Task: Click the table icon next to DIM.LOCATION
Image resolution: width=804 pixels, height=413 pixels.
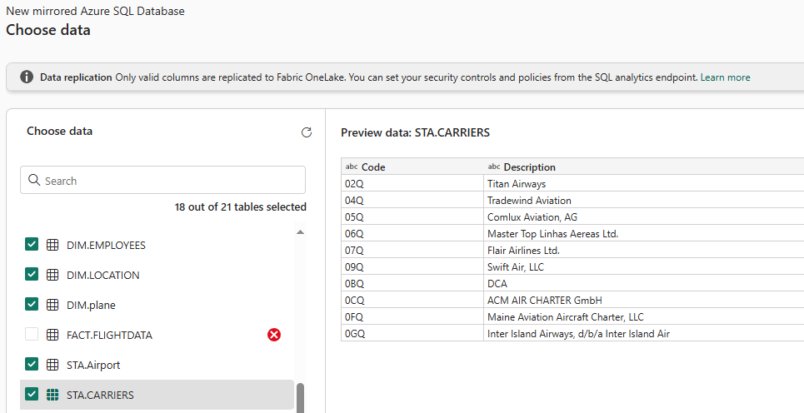Action: pyautogui.click(x=52, y=275)
